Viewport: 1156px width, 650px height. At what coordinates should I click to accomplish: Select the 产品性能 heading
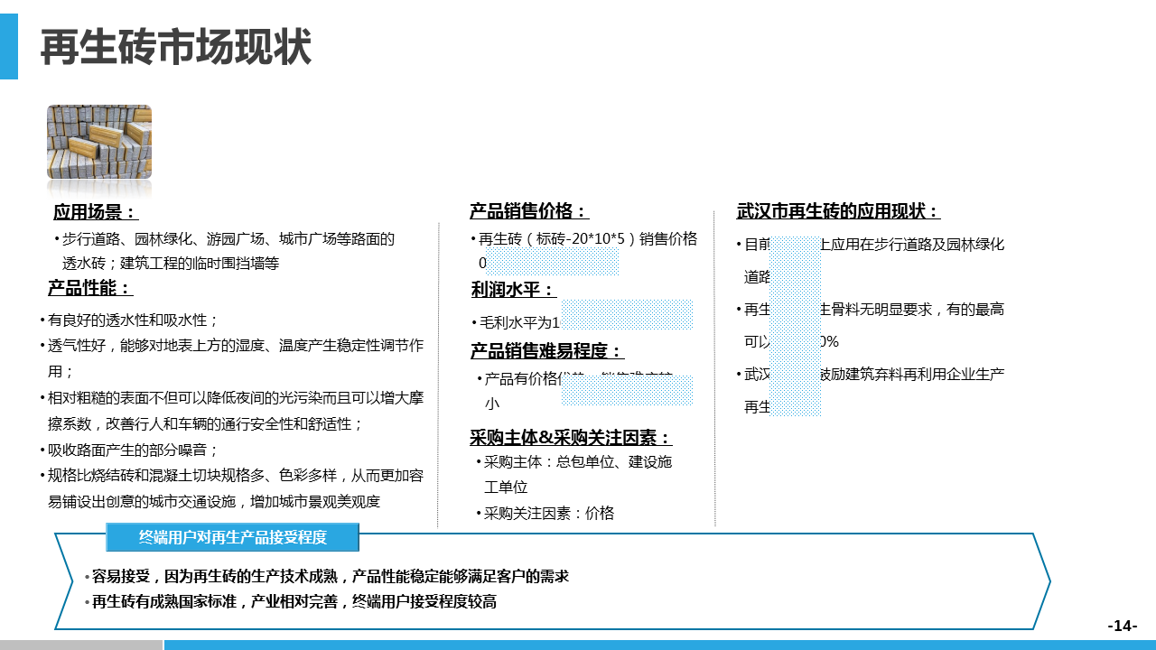click(x=90, y=288)
